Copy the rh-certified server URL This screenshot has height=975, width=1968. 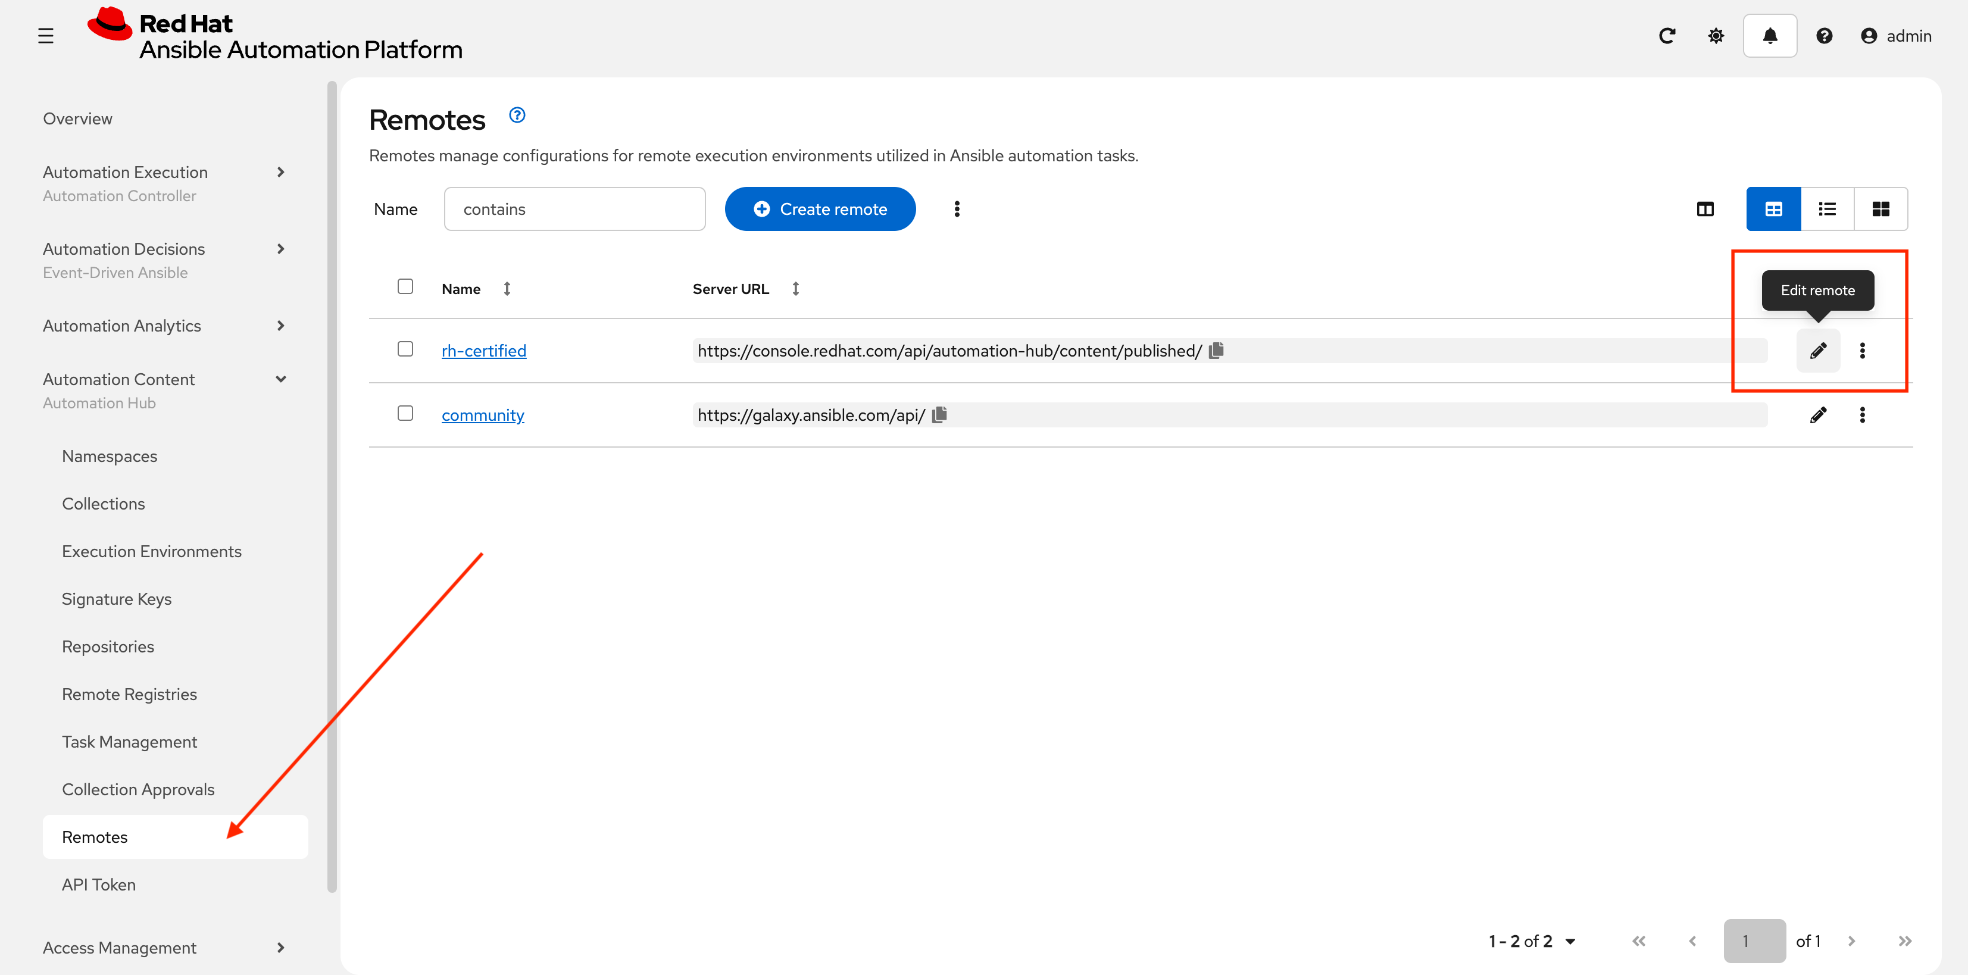coord(1216,350)
